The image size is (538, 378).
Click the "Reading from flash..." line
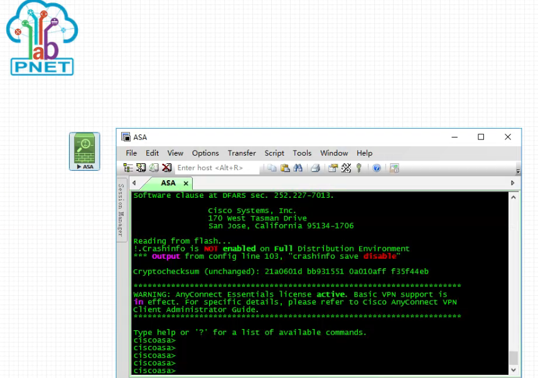[182, 240]
